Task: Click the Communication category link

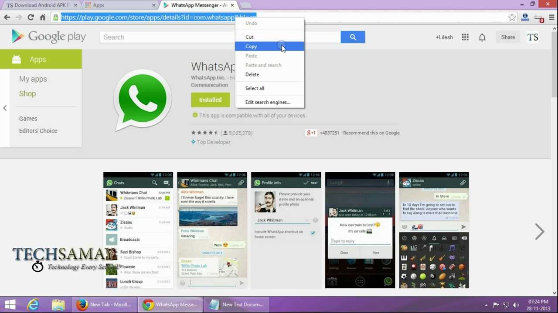Action: click(209, 85)
